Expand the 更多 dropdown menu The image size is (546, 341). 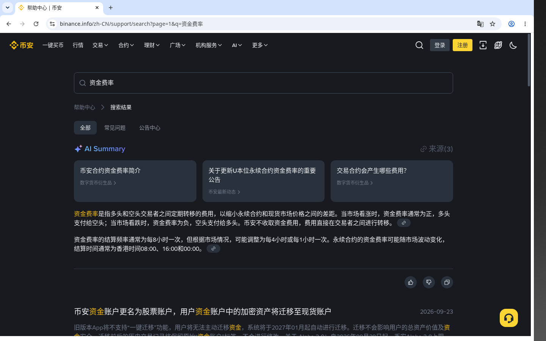point(260,45)
